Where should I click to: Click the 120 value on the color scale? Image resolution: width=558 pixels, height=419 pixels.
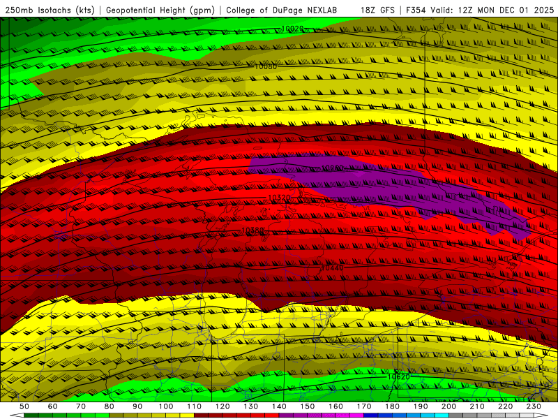pos(223,406)
